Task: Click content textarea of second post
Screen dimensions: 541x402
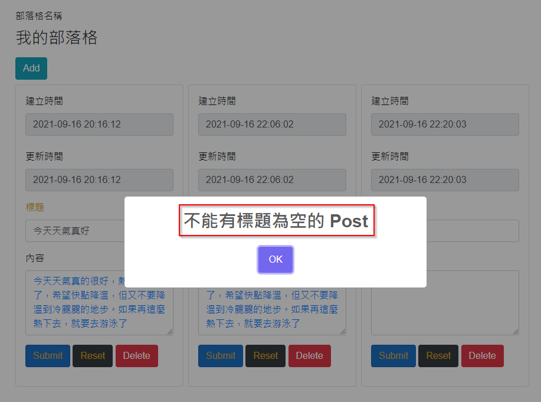Action: coord(272,311)
